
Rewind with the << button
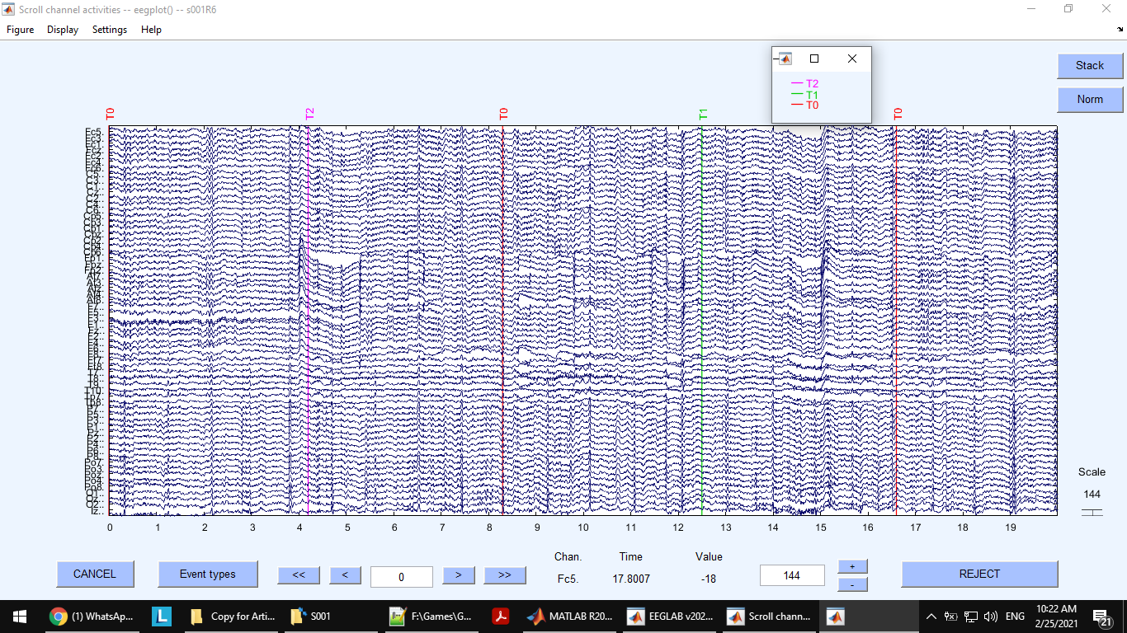pos(299,575)
